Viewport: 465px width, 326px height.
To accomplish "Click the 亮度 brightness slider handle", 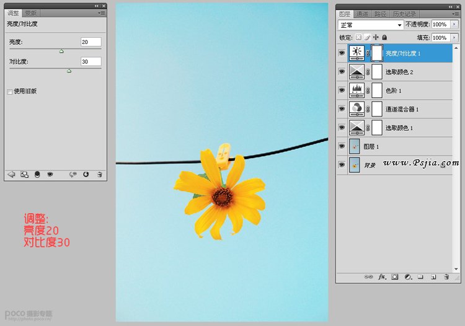I will [x=61, y=51].
